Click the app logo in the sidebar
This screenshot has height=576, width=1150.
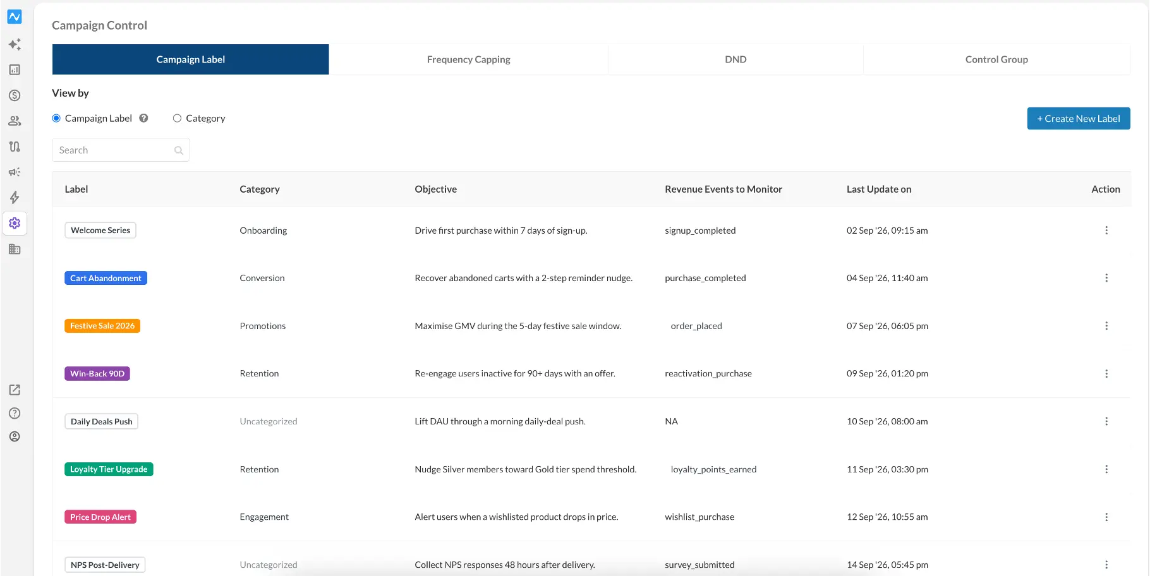(15, 16)
